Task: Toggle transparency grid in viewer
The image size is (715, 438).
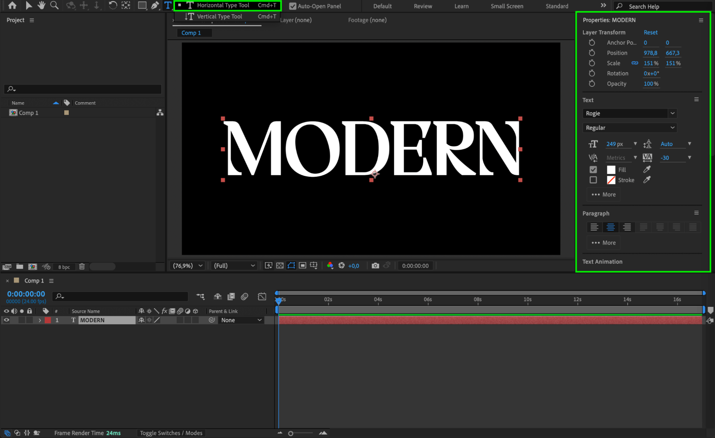Action: (x=280, y=265)
